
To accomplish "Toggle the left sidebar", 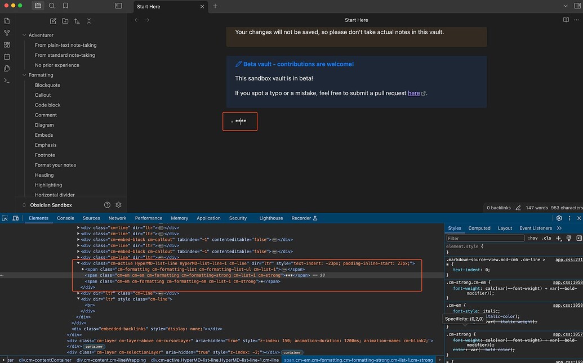I will 118,6.
